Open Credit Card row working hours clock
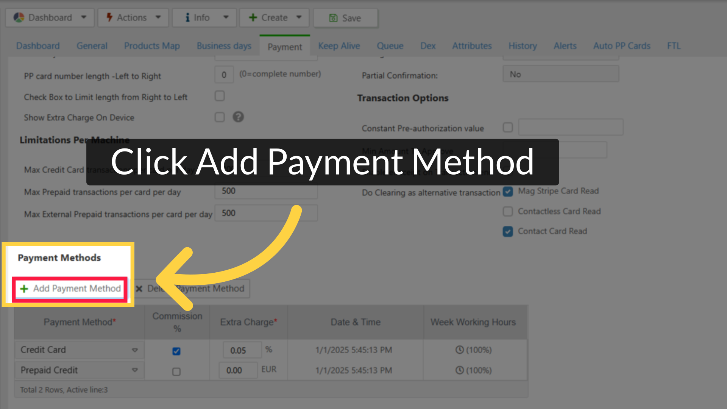The image size is (727, 409). coord(459,350)
